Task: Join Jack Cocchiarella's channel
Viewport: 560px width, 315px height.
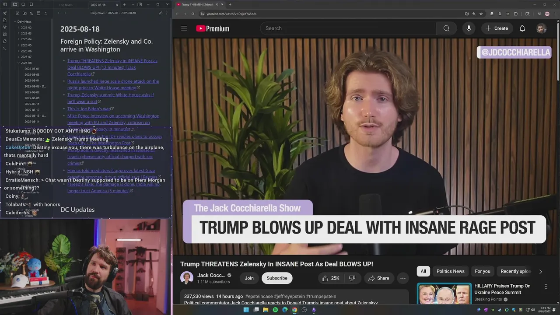Action: pos(249,278)
